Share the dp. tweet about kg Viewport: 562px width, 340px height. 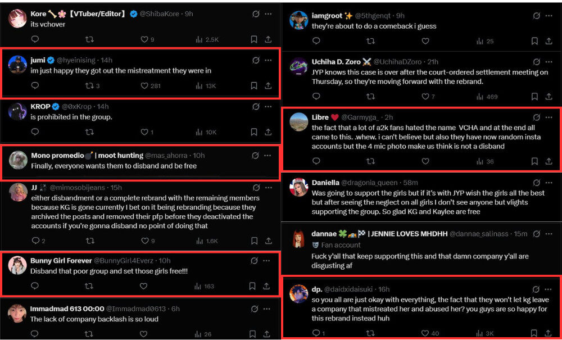tap(549, 333)
